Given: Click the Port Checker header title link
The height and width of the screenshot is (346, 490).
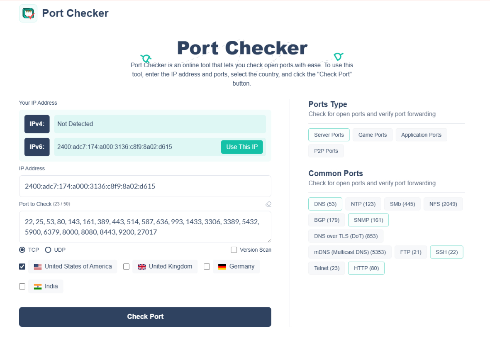Looking at the screenshot, I should (76, 13).
